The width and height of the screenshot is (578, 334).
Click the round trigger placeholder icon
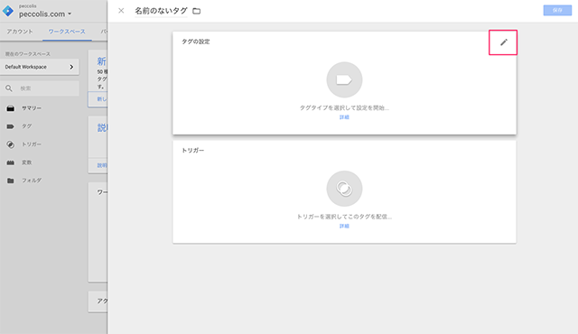(344, 189)
